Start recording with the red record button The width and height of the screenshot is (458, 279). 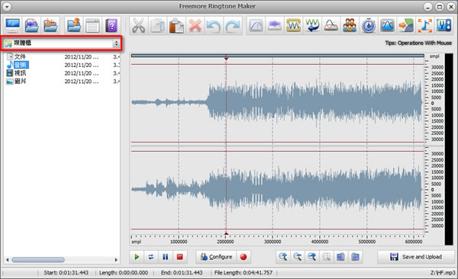(244, 257)
